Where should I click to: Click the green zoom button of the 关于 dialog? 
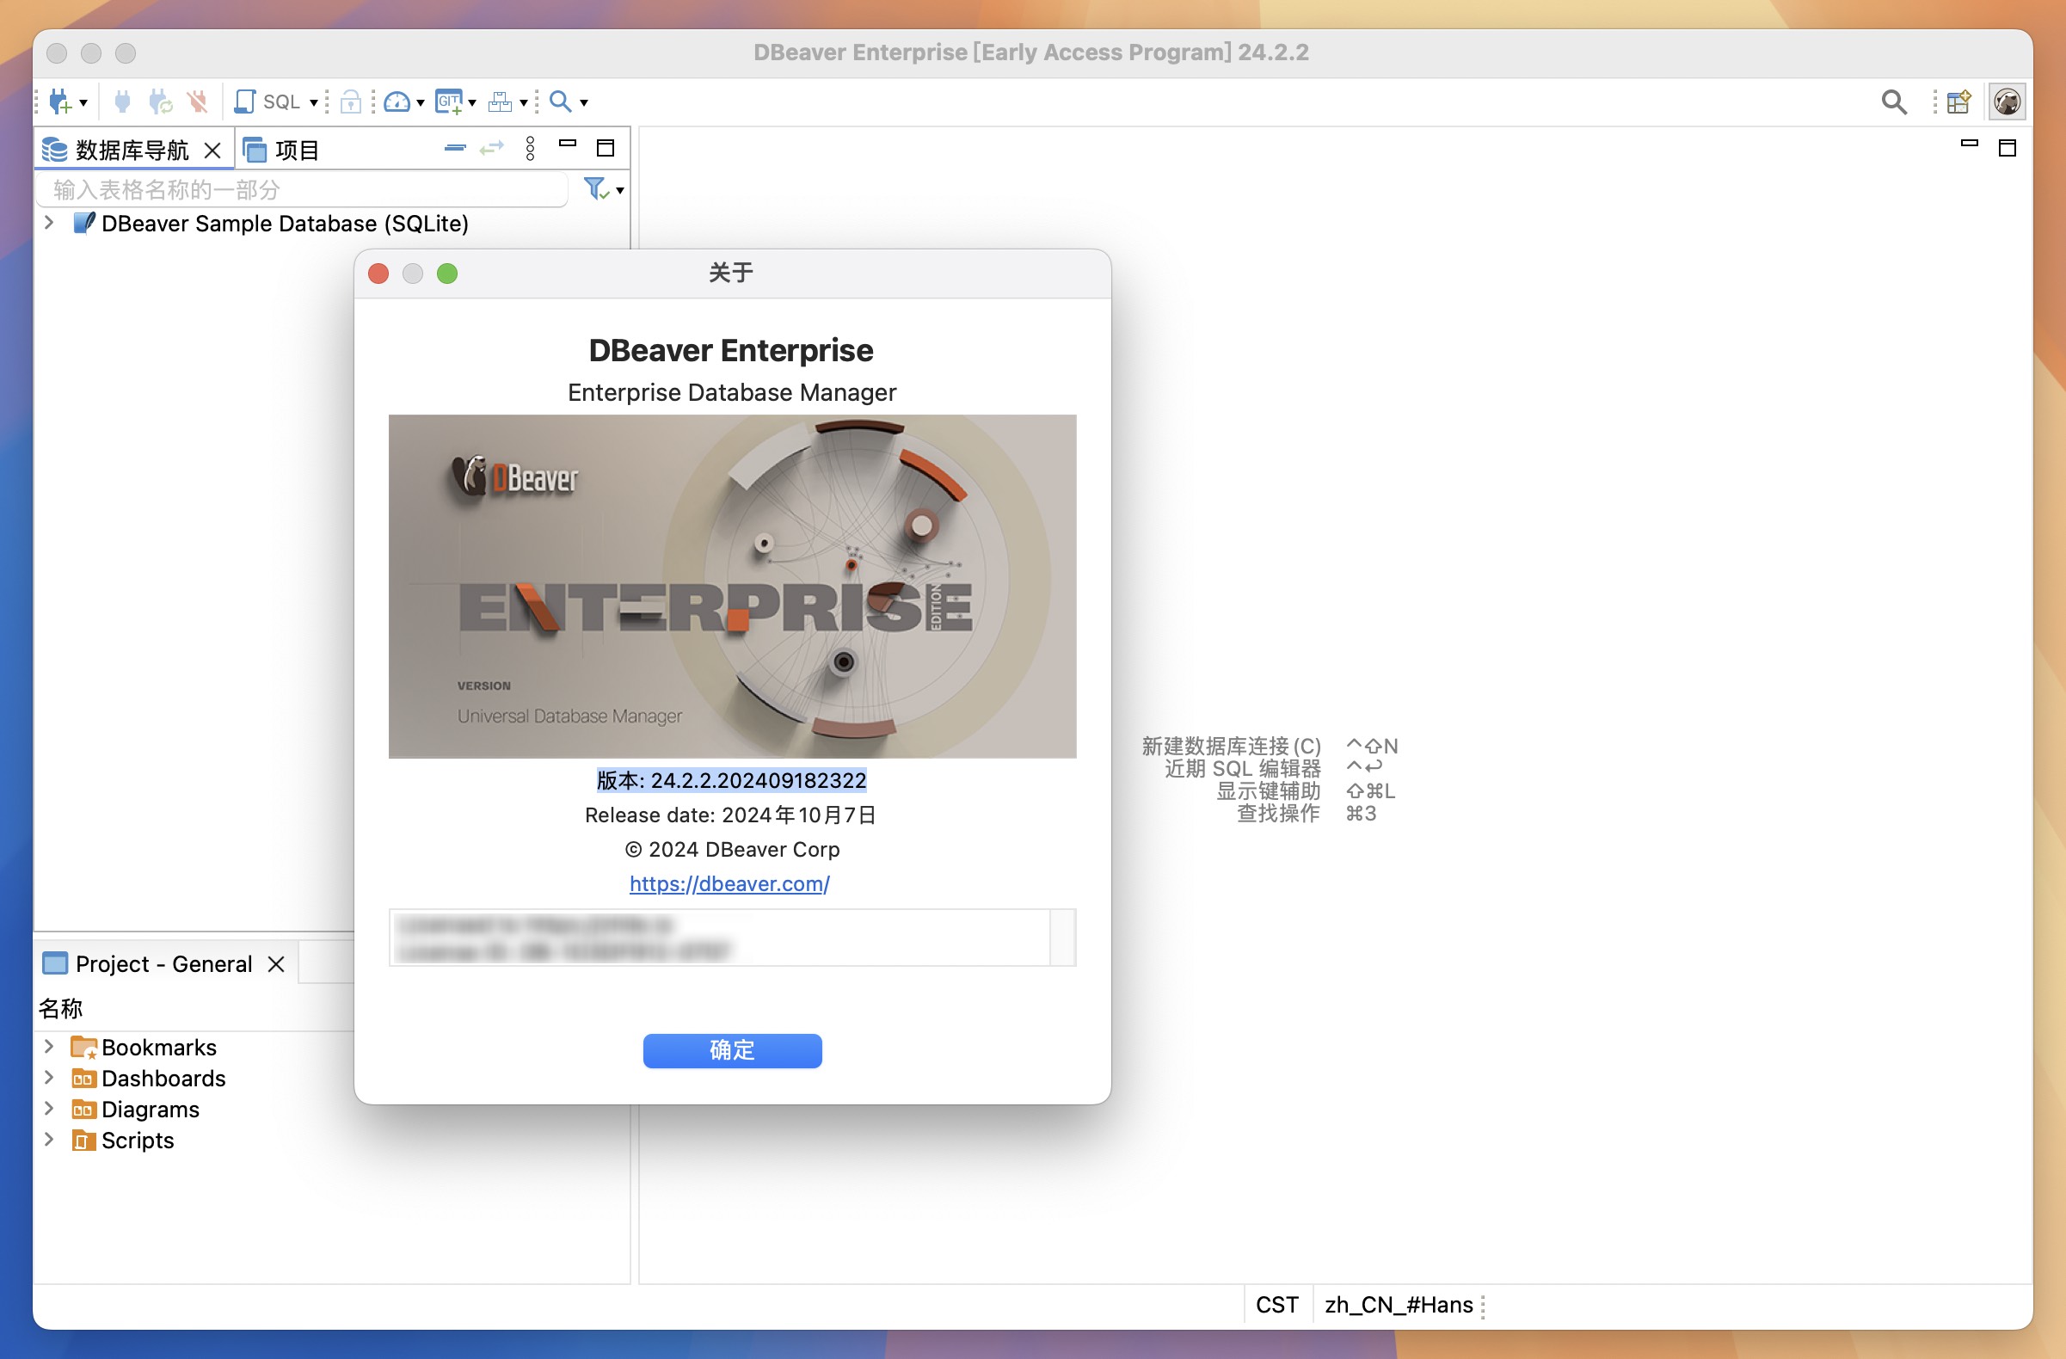(x=447, y=274)
